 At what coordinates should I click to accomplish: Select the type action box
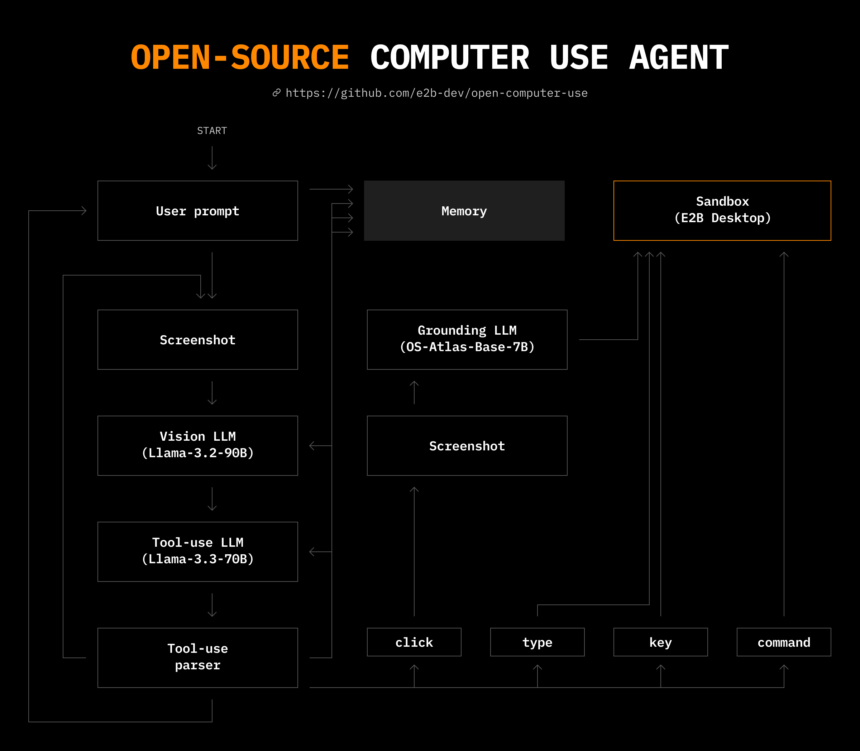537,642
